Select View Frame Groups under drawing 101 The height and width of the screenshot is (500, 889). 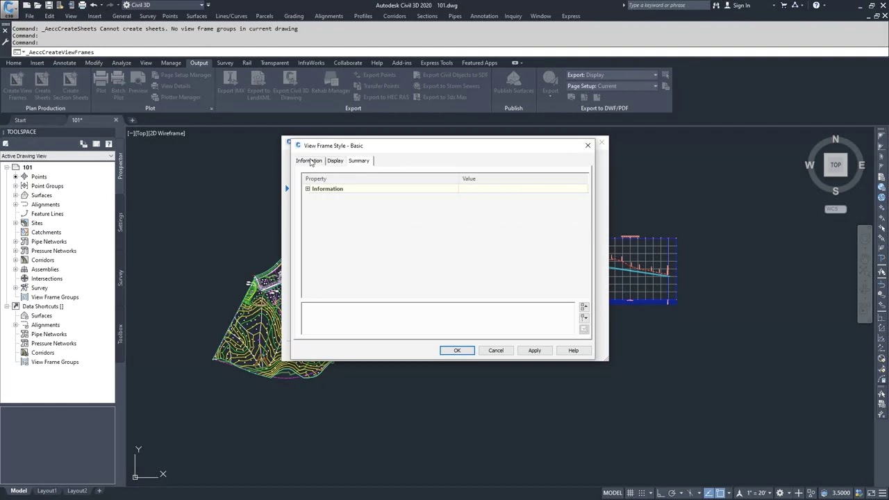coord(55,297)
